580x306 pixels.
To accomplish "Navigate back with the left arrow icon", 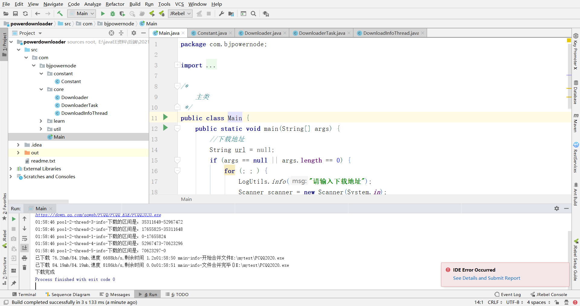I will (37, 14).
